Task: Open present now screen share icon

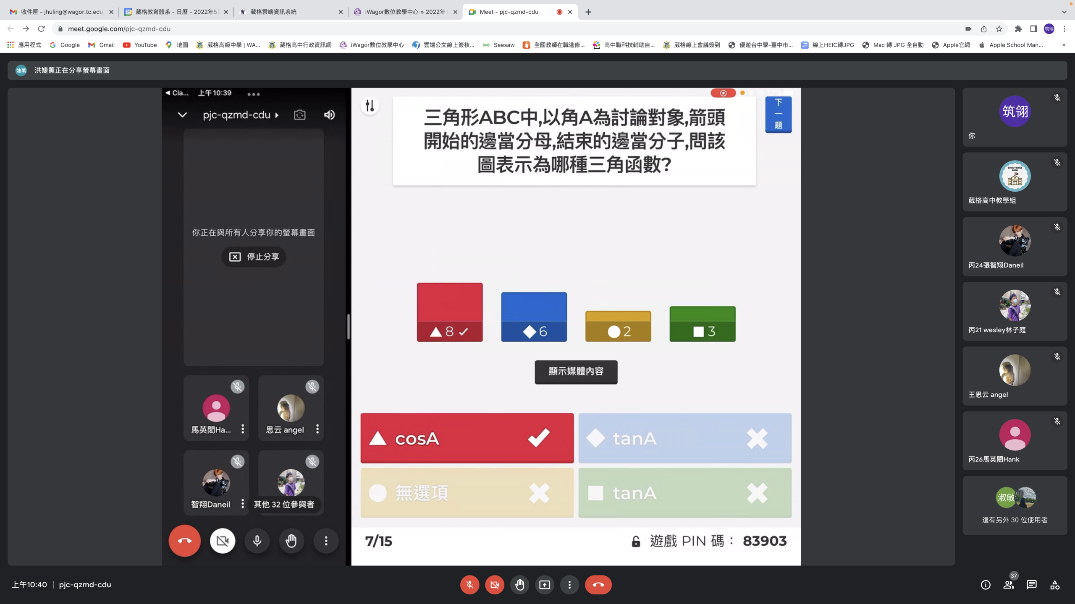Action: tap(545, 585)
